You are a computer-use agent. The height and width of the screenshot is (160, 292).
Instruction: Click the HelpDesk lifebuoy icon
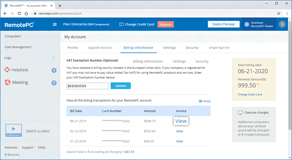[x=7, y=70]
